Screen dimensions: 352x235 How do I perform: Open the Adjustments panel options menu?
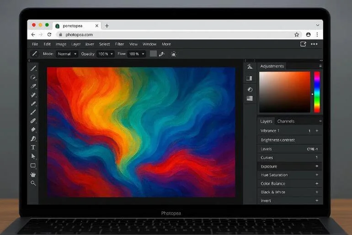[x=320, y=66]
